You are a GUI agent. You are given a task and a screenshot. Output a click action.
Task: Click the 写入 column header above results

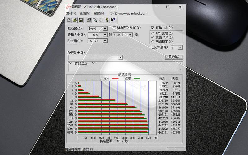(162, 78)
